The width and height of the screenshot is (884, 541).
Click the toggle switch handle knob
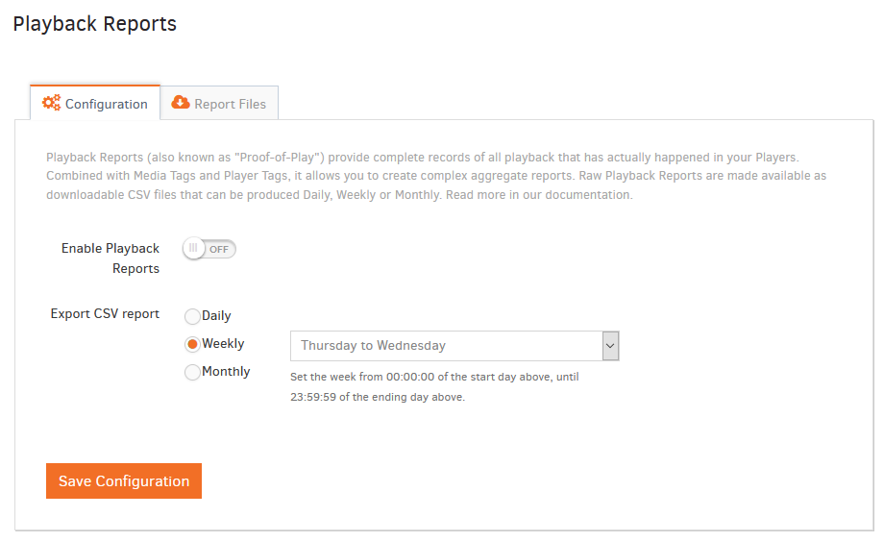click(x=193, y=249)
